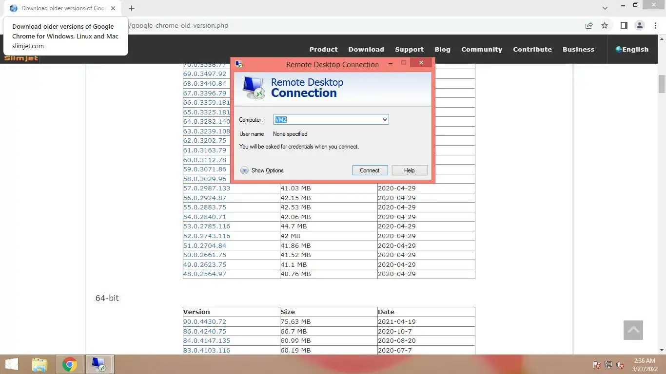Open File Explorer from taskbar
The image size is (666, 374).
39,364
